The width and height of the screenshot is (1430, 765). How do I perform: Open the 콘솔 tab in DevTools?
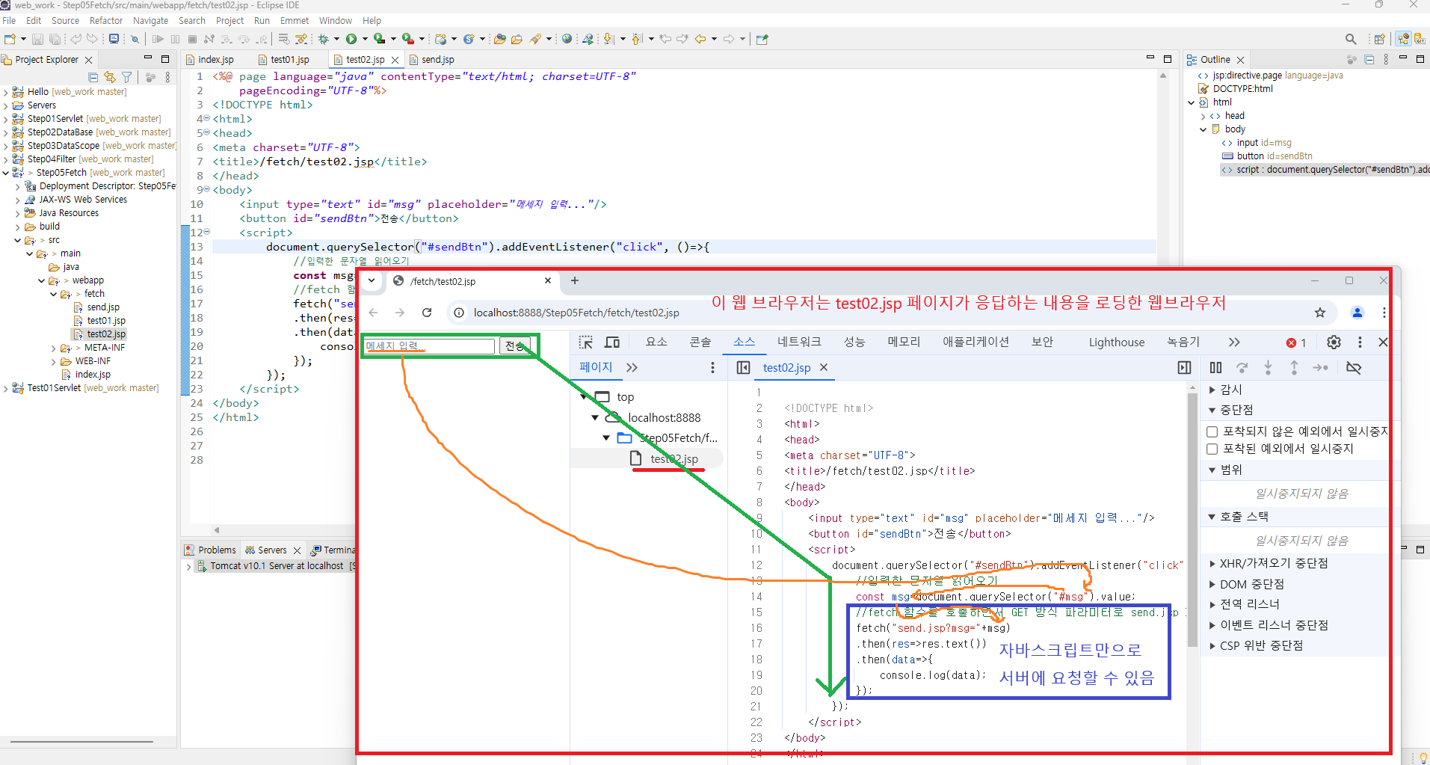click(x=700, y=342)
